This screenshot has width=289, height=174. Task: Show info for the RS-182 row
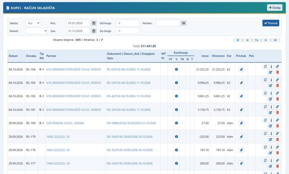click(x=271, y=93)
